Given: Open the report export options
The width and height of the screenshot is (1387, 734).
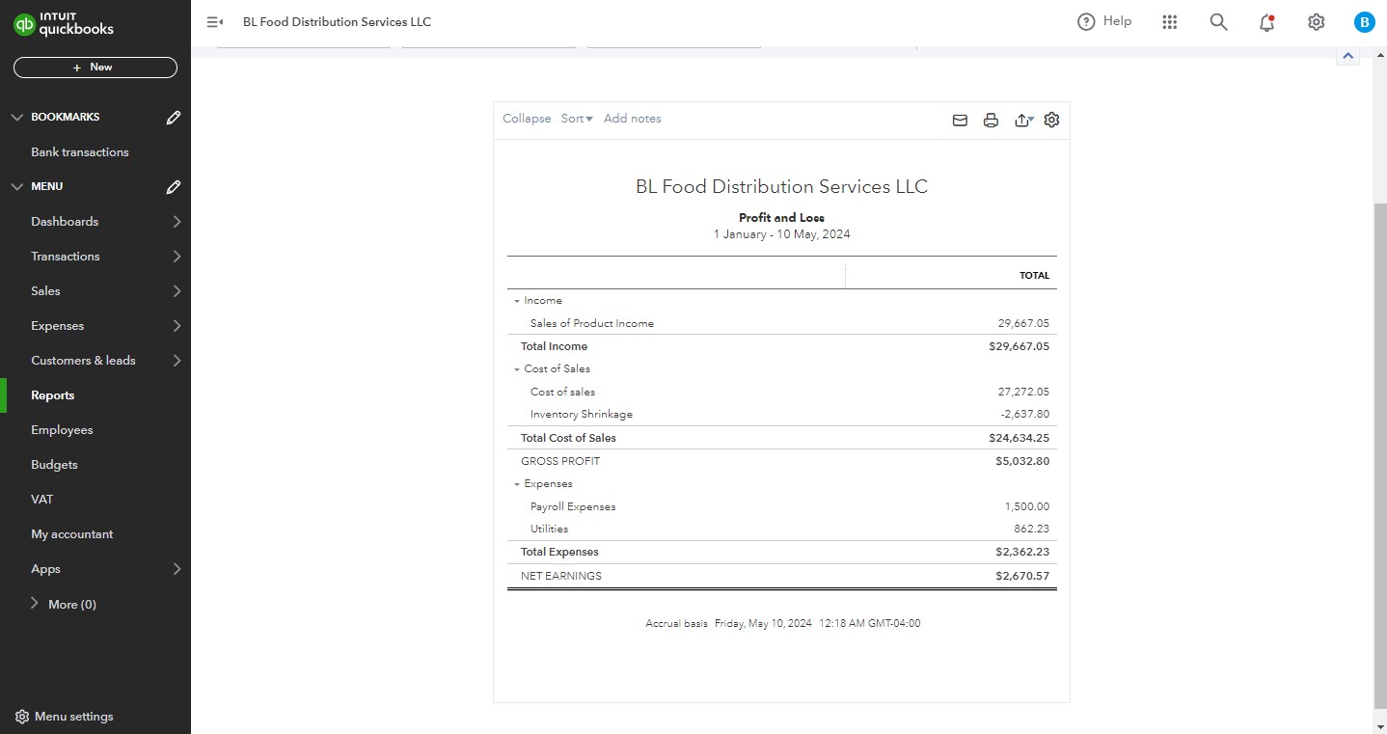Looking at the screenshot, I should 1023,121.
